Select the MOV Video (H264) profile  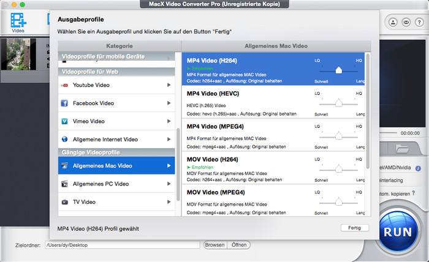(273, 168)
